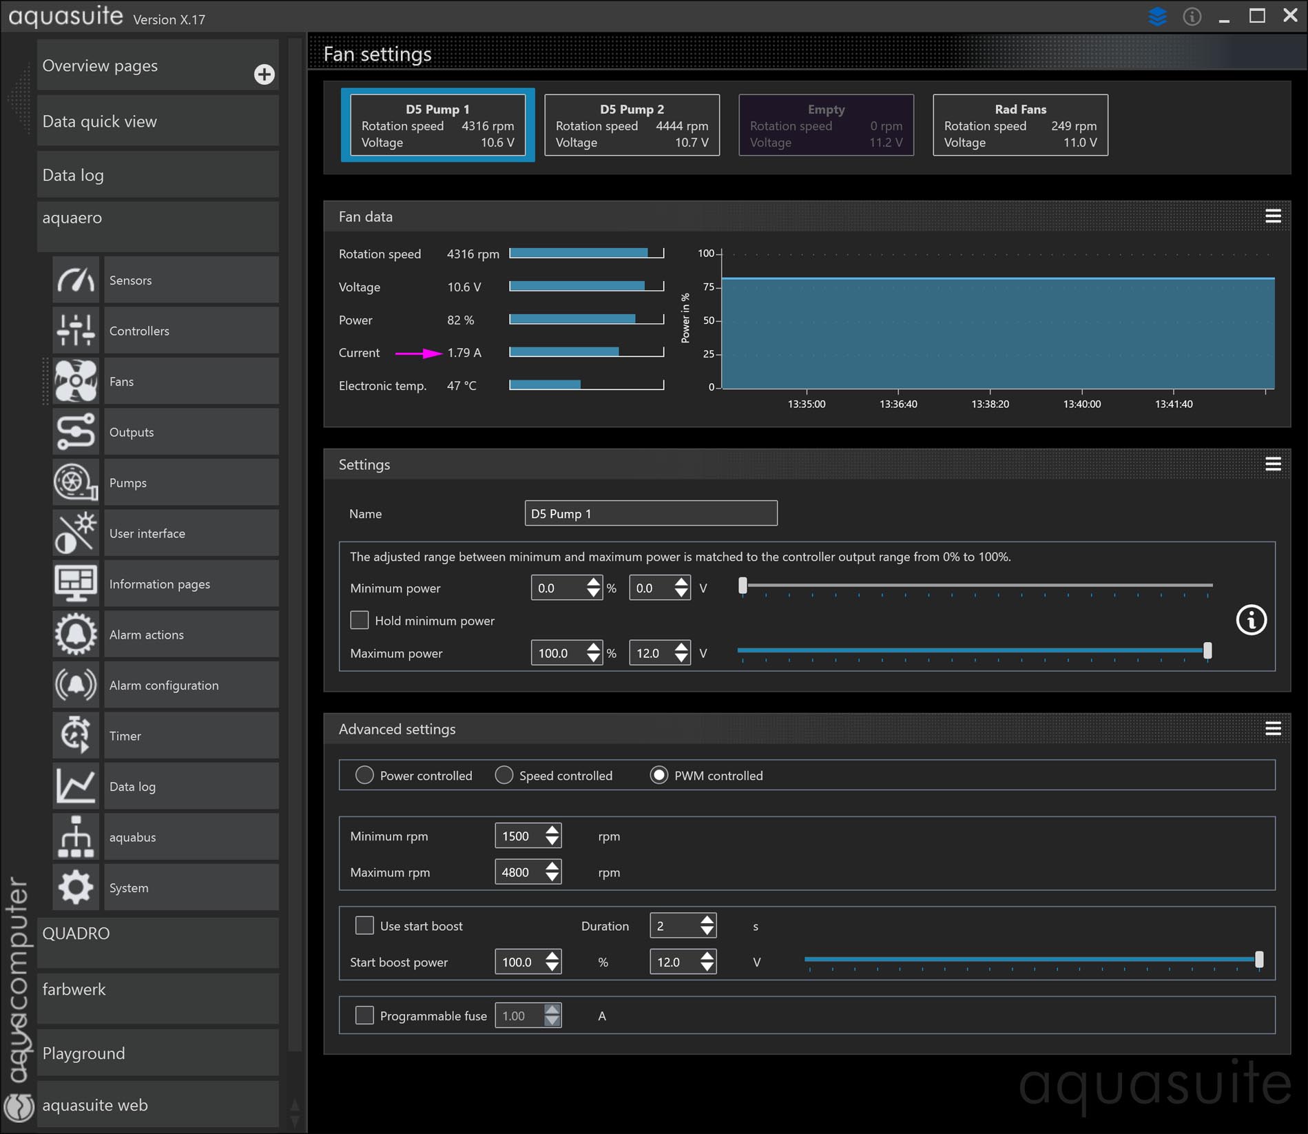Tick the Use start boost checkbox
1308x1134 pixels.
click(364, 925)
